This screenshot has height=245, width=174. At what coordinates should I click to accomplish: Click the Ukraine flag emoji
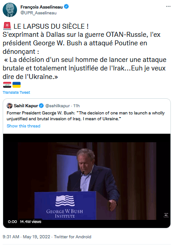pos(17,85)
